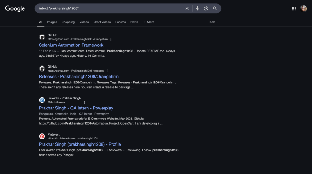Open Releases · Prakharsingh1208/Orangehrm link
The width and height of the screenshot is (312, 174).
point(79,77)
